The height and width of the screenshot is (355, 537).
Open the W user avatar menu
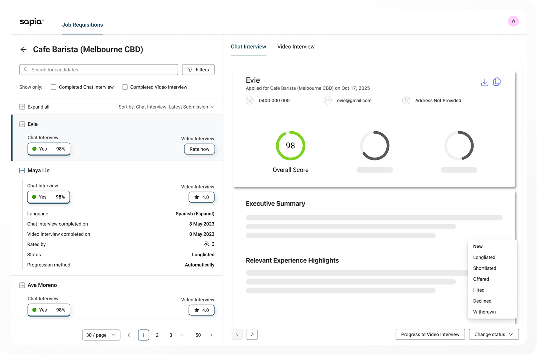[x=513, y=21]
